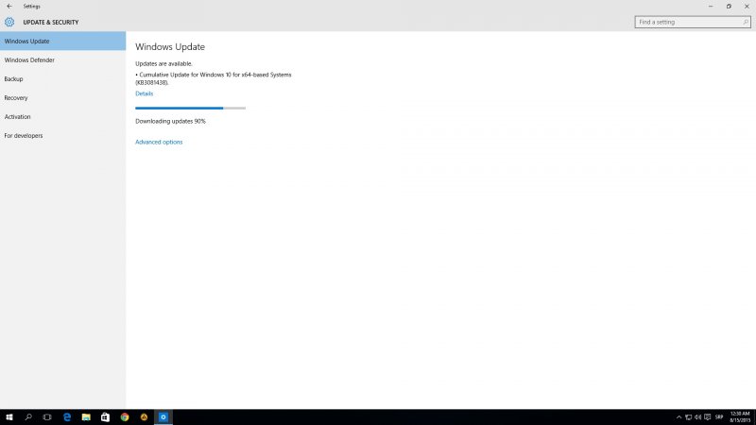
Task: Open the Windows Start menu
Action: coord(9,417)
